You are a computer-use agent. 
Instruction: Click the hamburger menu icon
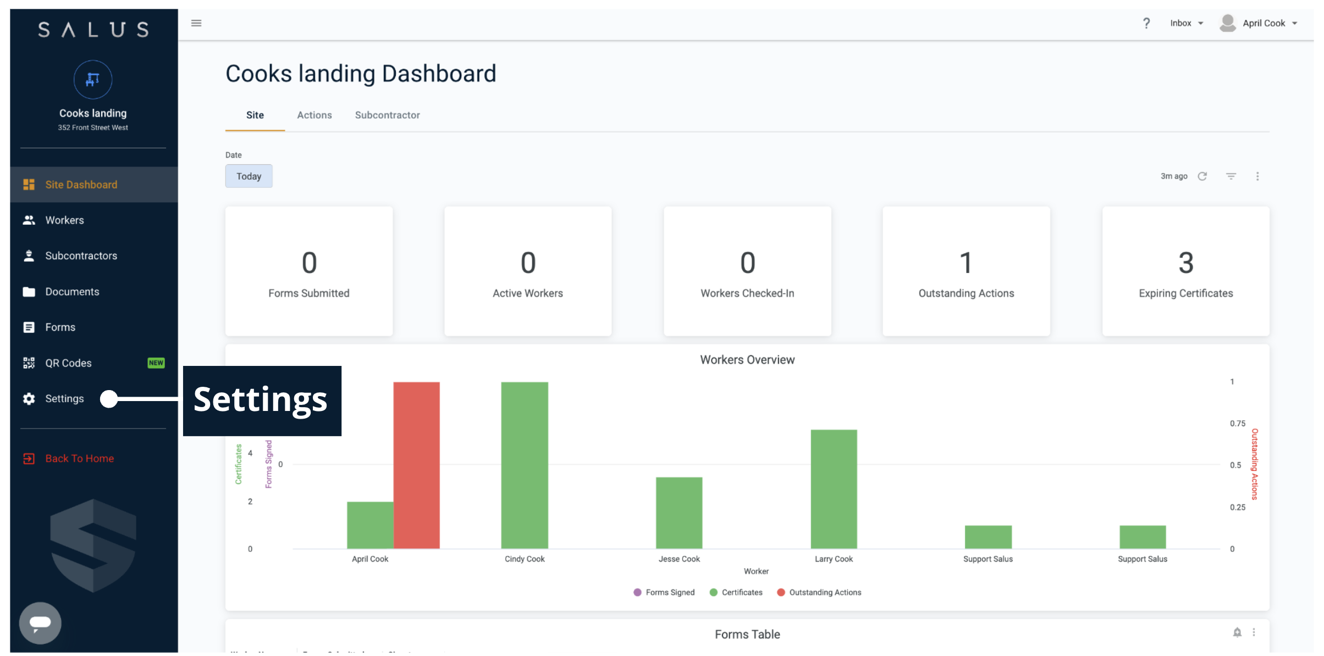tap(196, 23)
